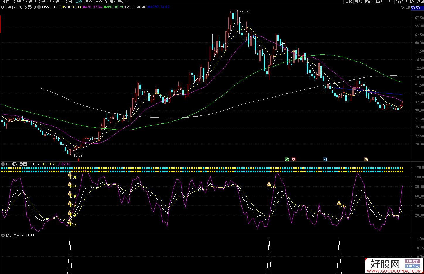Viewport: 424px width, 274px height.
Task: Click the 抄底 money-bag nearest the 跌 marker
Action: [269, 184]
